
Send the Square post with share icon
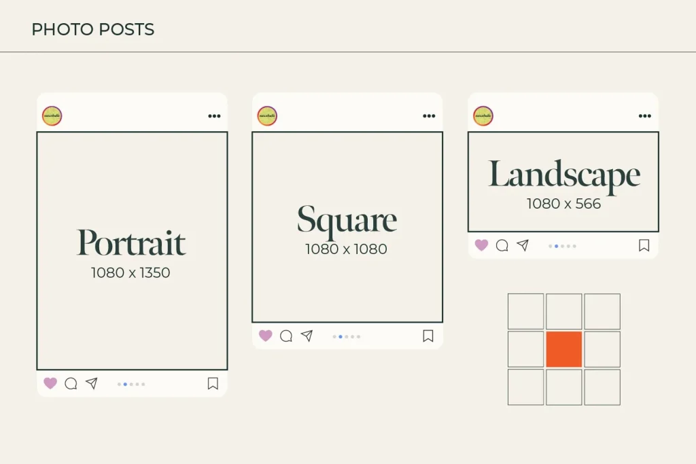(x=307, y=336)
